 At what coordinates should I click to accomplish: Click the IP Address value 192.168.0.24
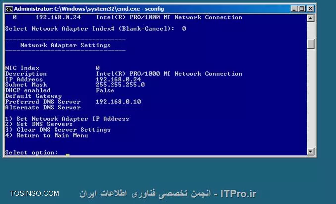click(x=118, y=79)
